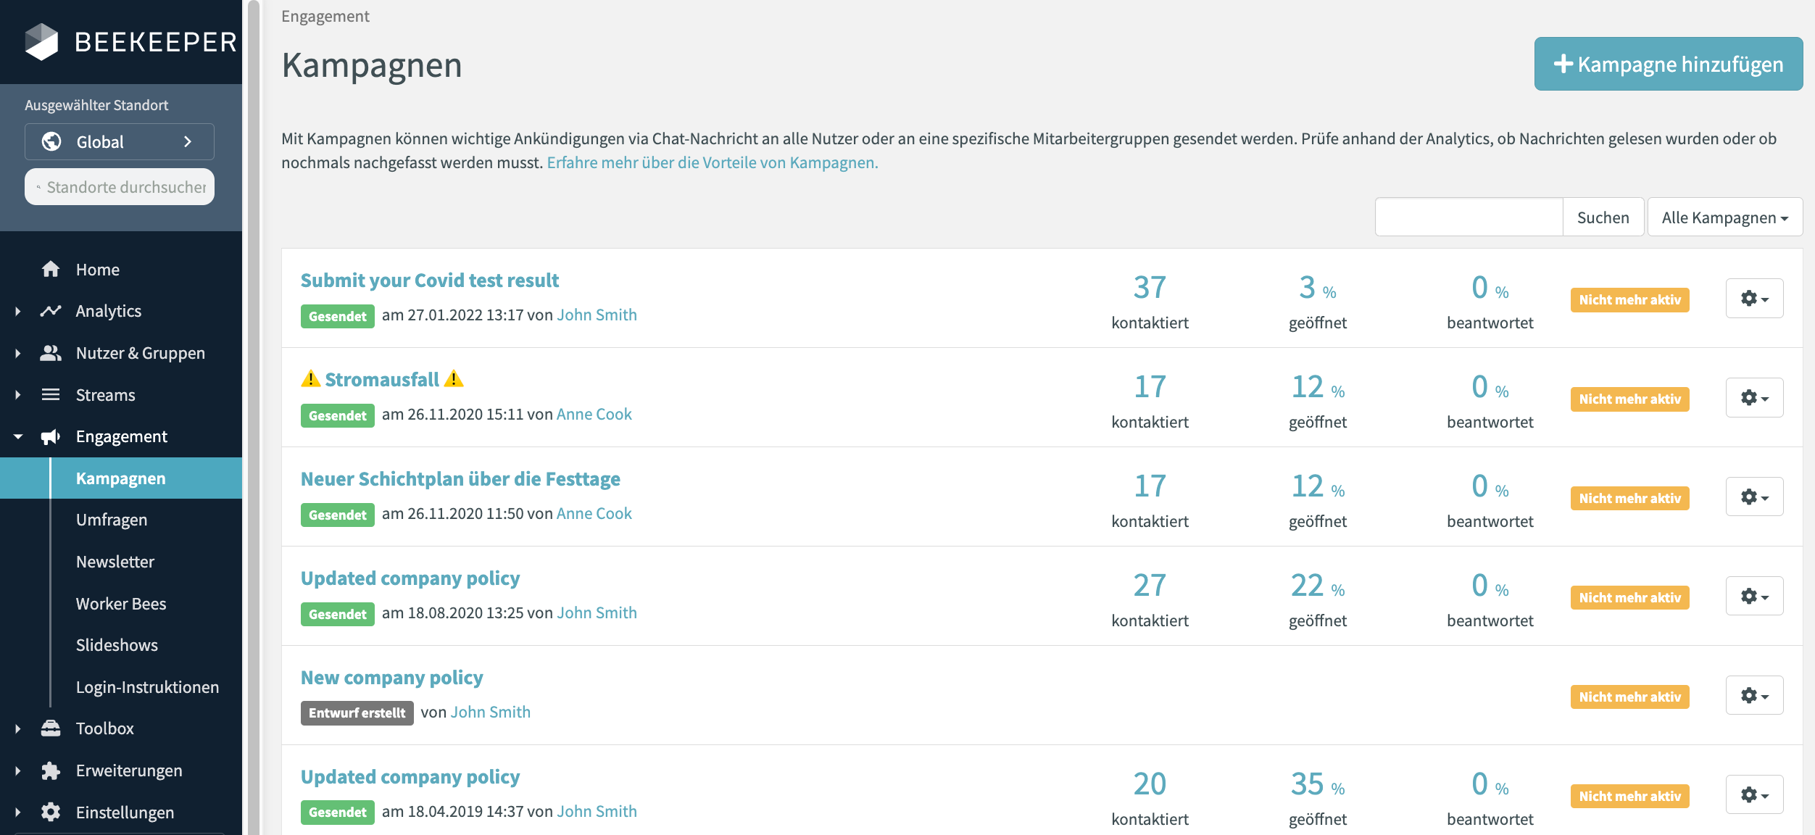The image size is (1815, 835).
Task: Expand the Alle Kampagnen filter dropdown
Action: (1724, 216)
